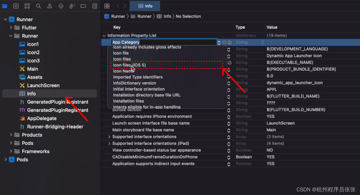This screenshot has width=360, height=195.
Task: Click No Selection in breadcrumb bar
Action: 188,16
